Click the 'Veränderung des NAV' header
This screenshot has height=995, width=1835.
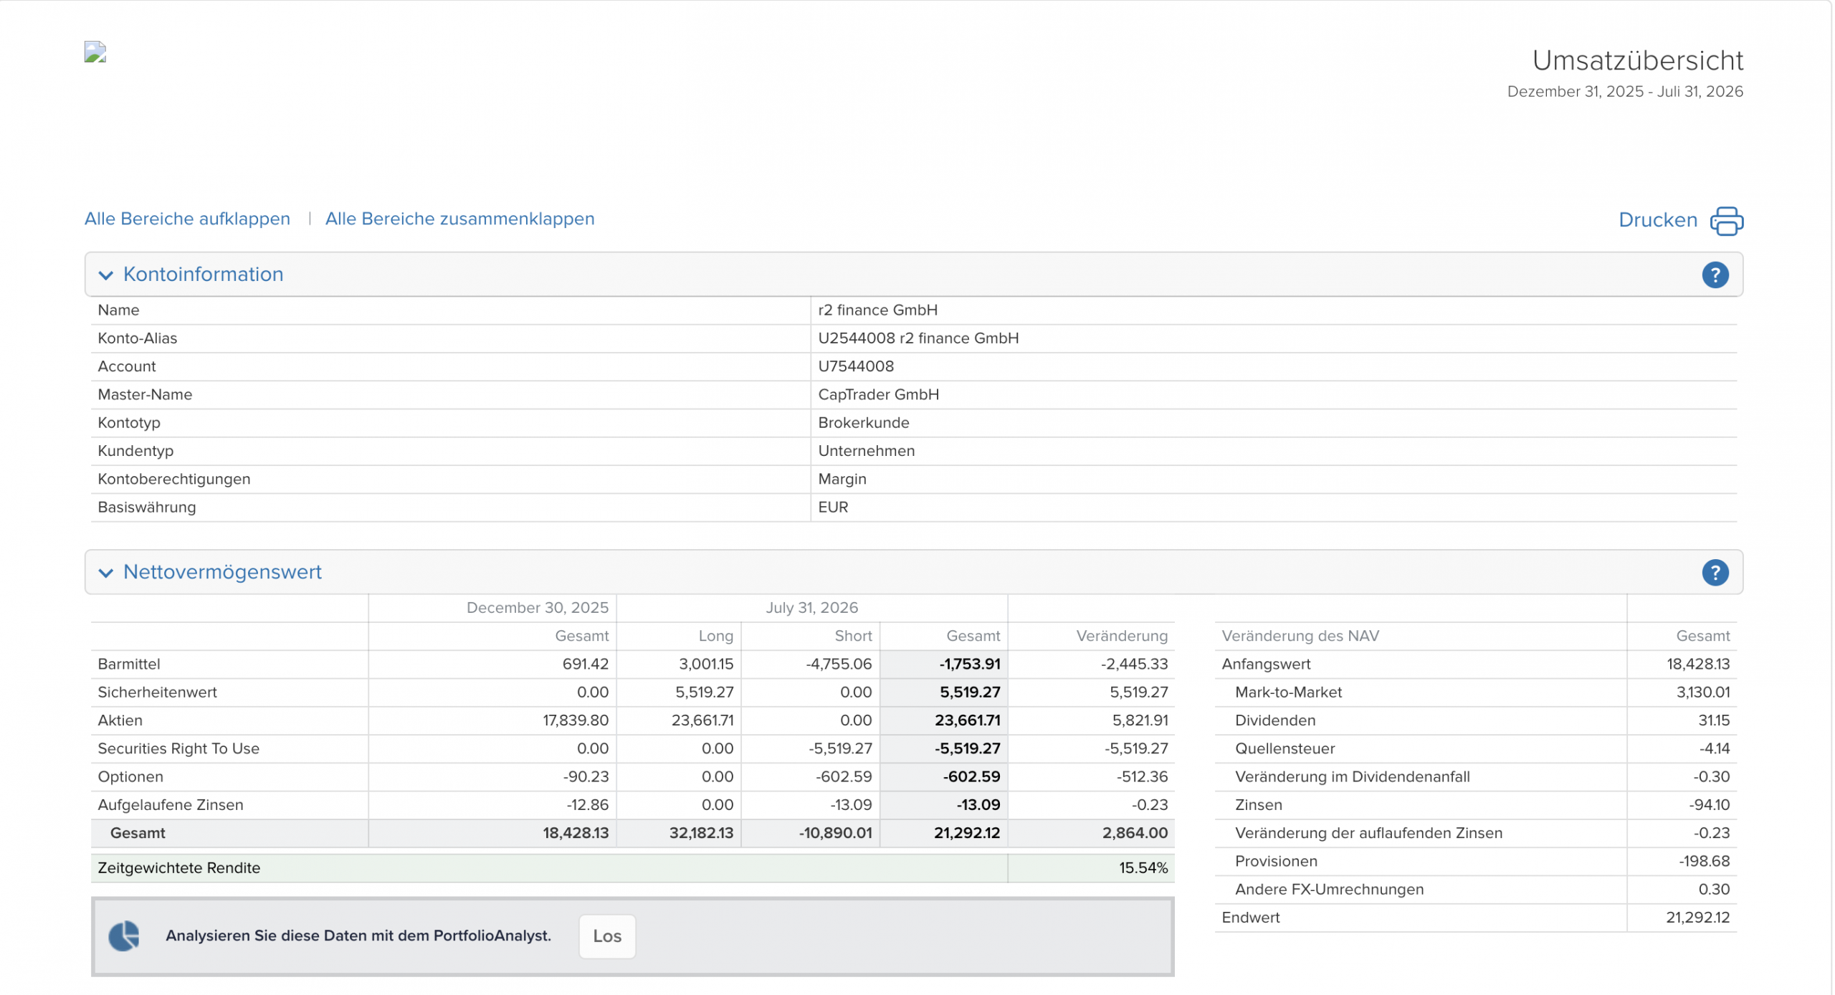[1300, 636]
